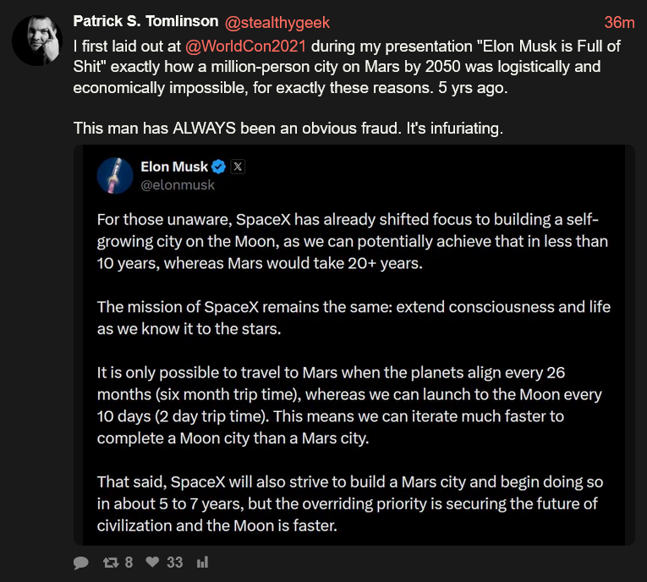Screen dimensions: 647x582
Task: Click the Patrick S. Tomlinson display name
Action: [x=145, y=21]
